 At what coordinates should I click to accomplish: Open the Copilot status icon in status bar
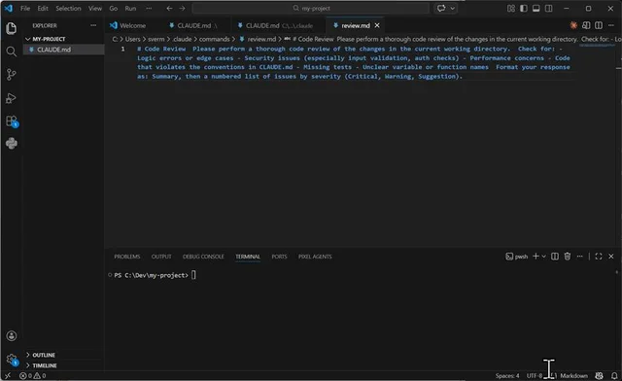pos(599,375)
